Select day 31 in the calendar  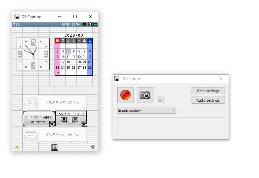click(63, 73)
